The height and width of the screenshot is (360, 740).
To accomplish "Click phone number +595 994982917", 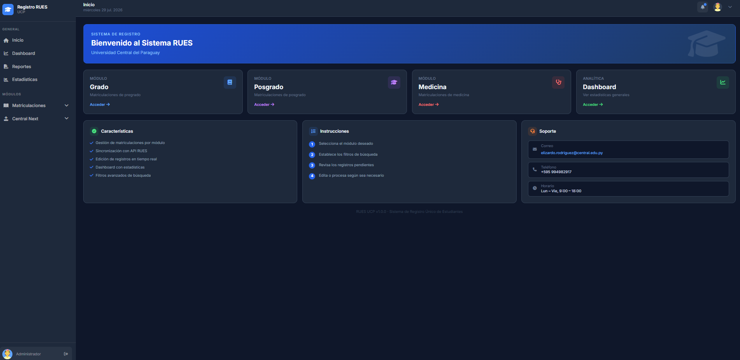I will coord(556,172).
